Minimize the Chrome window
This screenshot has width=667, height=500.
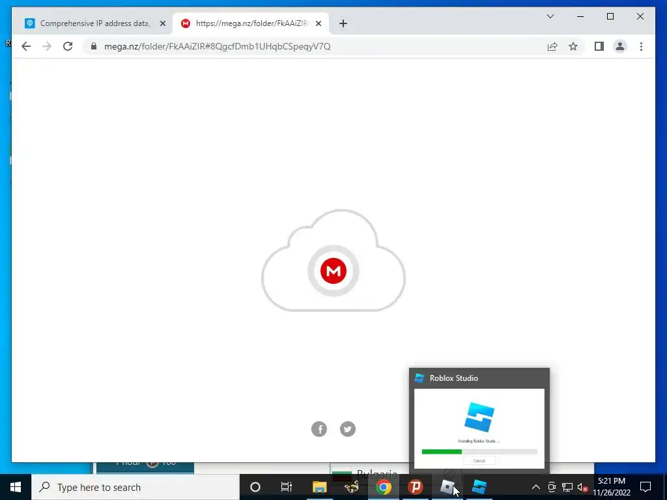(580, 16)
